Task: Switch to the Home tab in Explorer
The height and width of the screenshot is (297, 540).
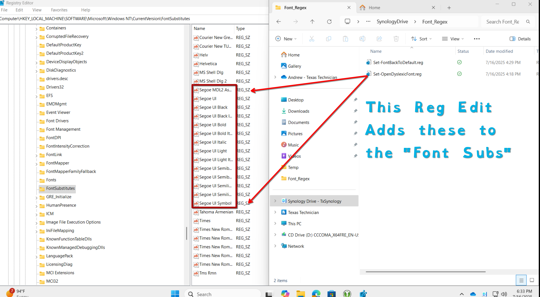Action: pos(396,7)
